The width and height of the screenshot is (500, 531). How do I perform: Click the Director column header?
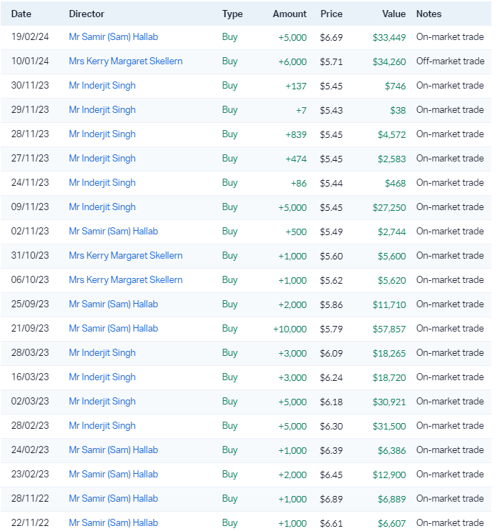coord(87,14)
